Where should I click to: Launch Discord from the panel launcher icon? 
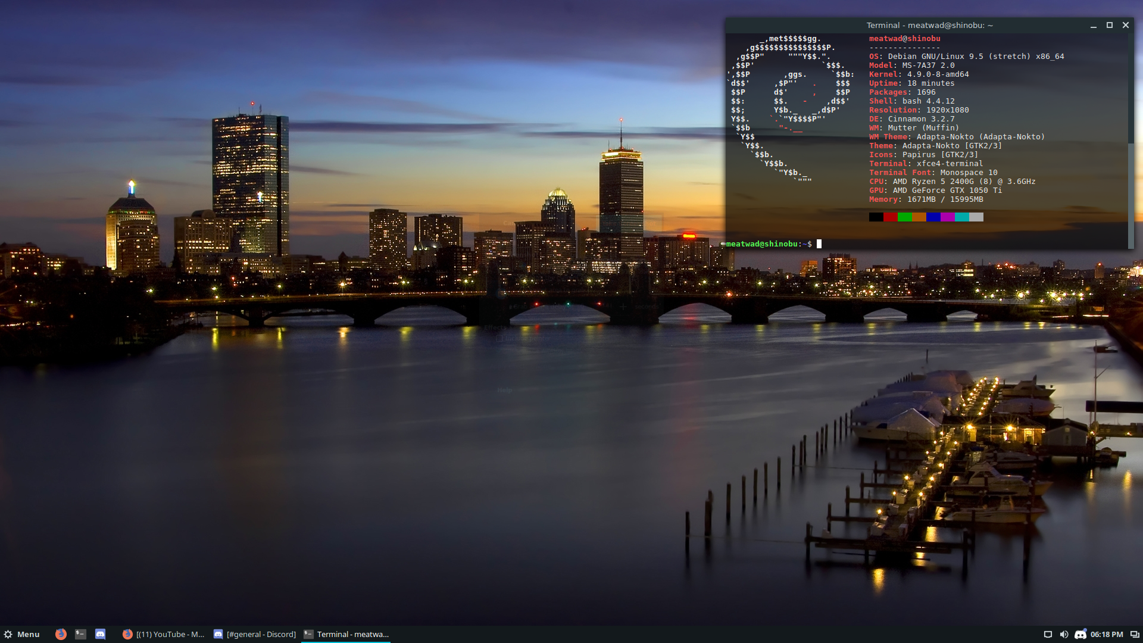pos(100,634)
